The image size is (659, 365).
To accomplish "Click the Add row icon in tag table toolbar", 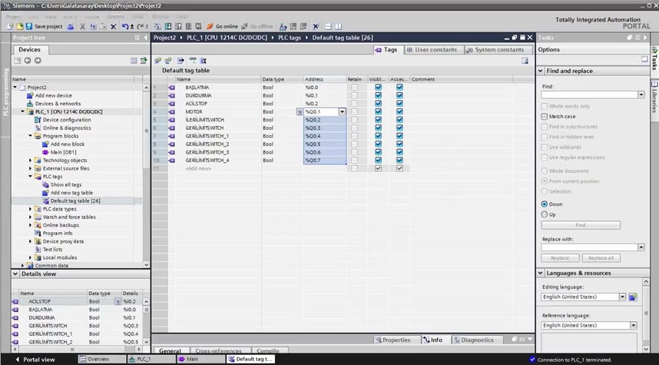I will coord(168,60).
